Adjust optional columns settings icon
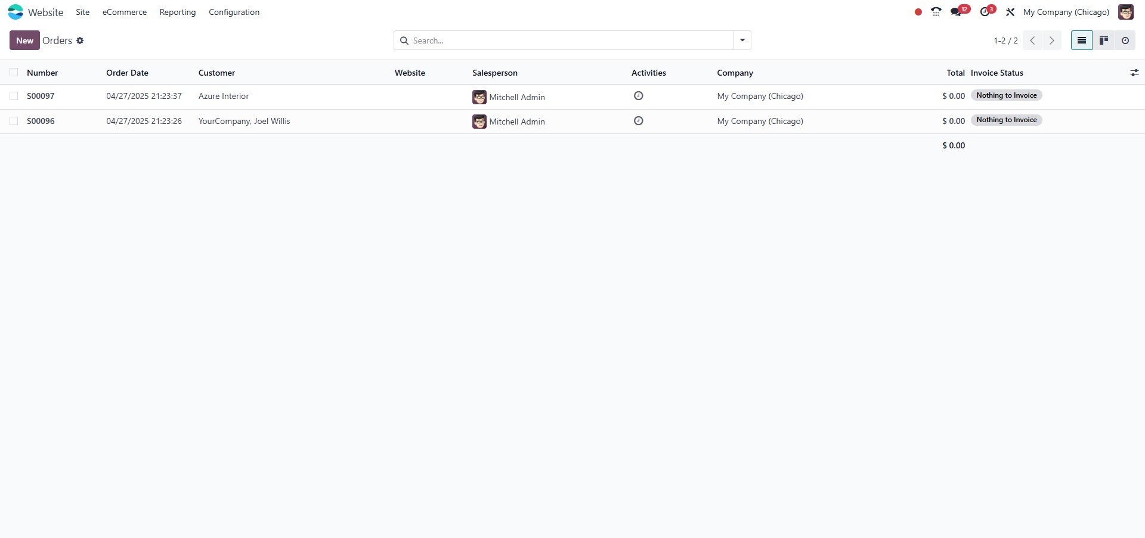This screenshot has height=538, width=1145. click(x=1134, y=73)
